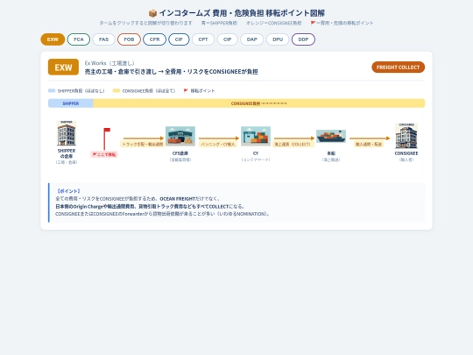The width and height of the screenshot is (473, 355).
Task: Click the blue SHIPPER bar segment
Action: (71, 103)
